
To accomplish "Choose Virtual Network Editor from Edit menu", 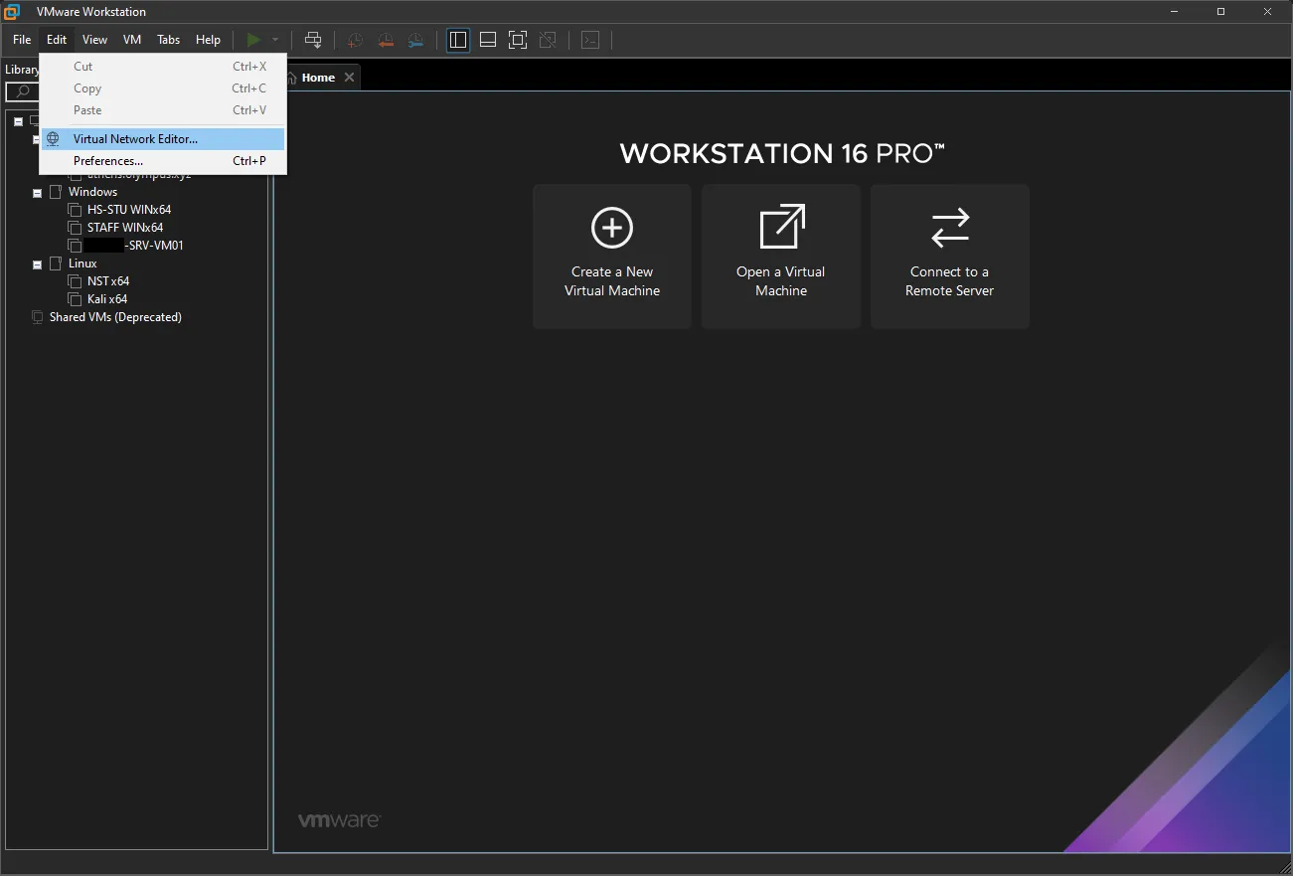I will (x=163, y=139).
